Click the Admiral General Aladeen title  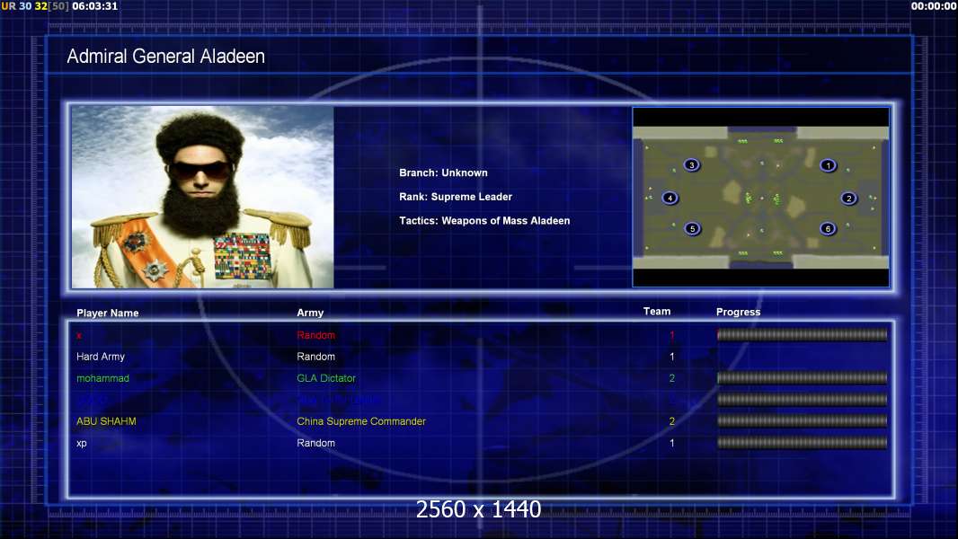coord(165,57)
